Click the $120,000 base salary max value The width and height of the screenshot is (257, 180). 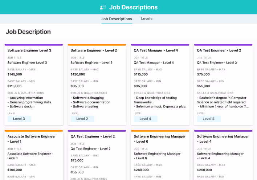point(78,74)
